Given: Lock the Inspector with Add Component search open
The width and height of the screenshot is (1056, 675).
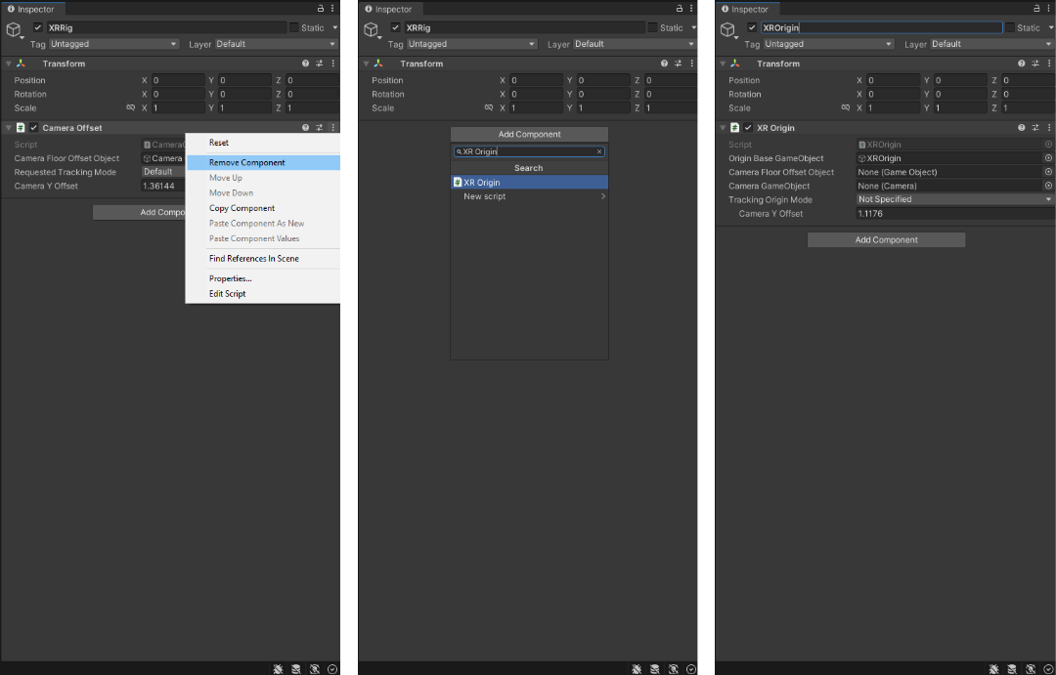Looking at the screenshot, I should click(x=679, y=9).
